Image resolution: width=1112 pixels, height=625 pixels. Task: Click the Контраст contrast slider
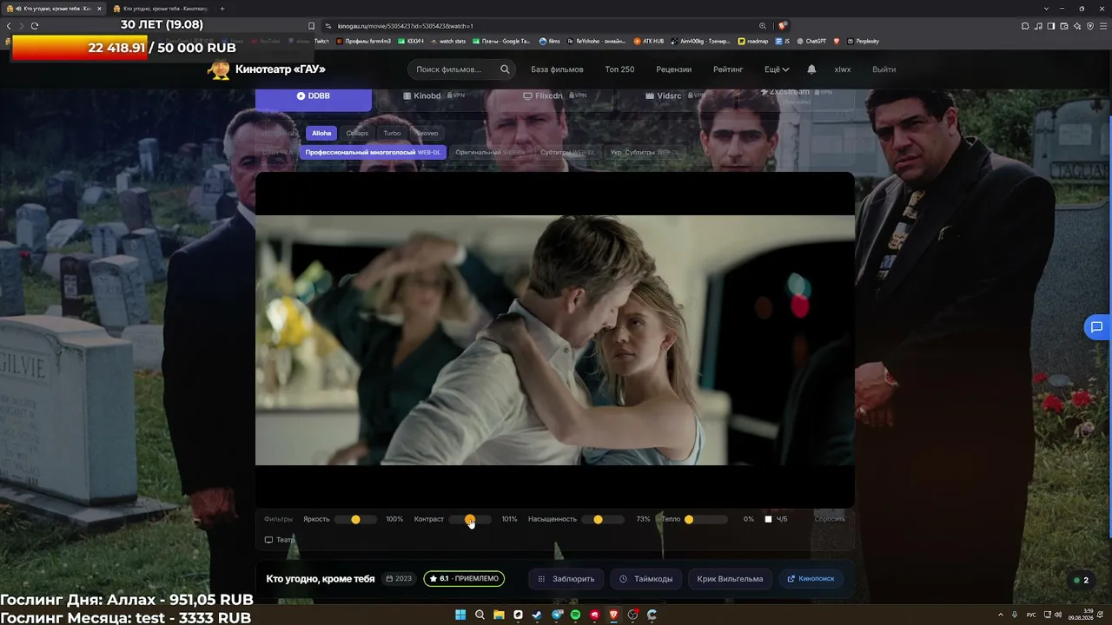pyautogui.click(x=470, y=519)
